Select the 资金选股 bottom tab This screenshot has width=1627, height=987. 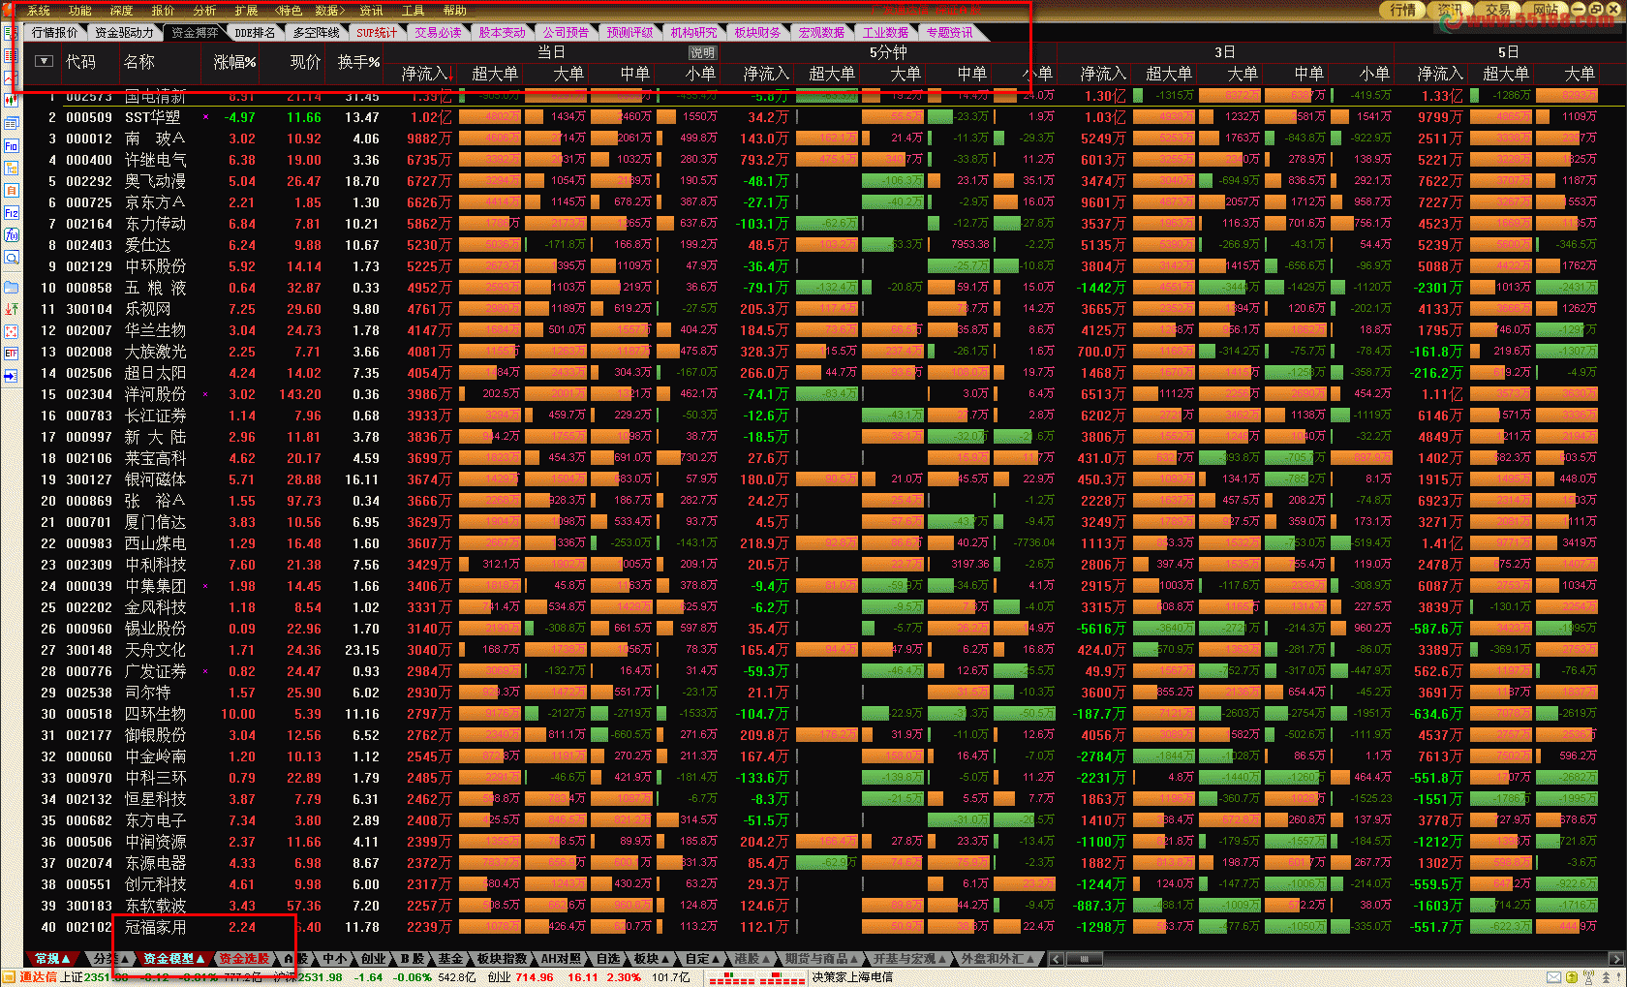pos(244,958)
